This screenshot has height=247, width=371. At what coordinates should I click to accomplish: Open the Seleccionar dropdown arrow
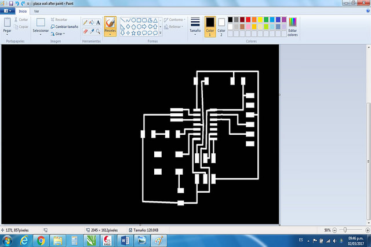click(41, 35)
